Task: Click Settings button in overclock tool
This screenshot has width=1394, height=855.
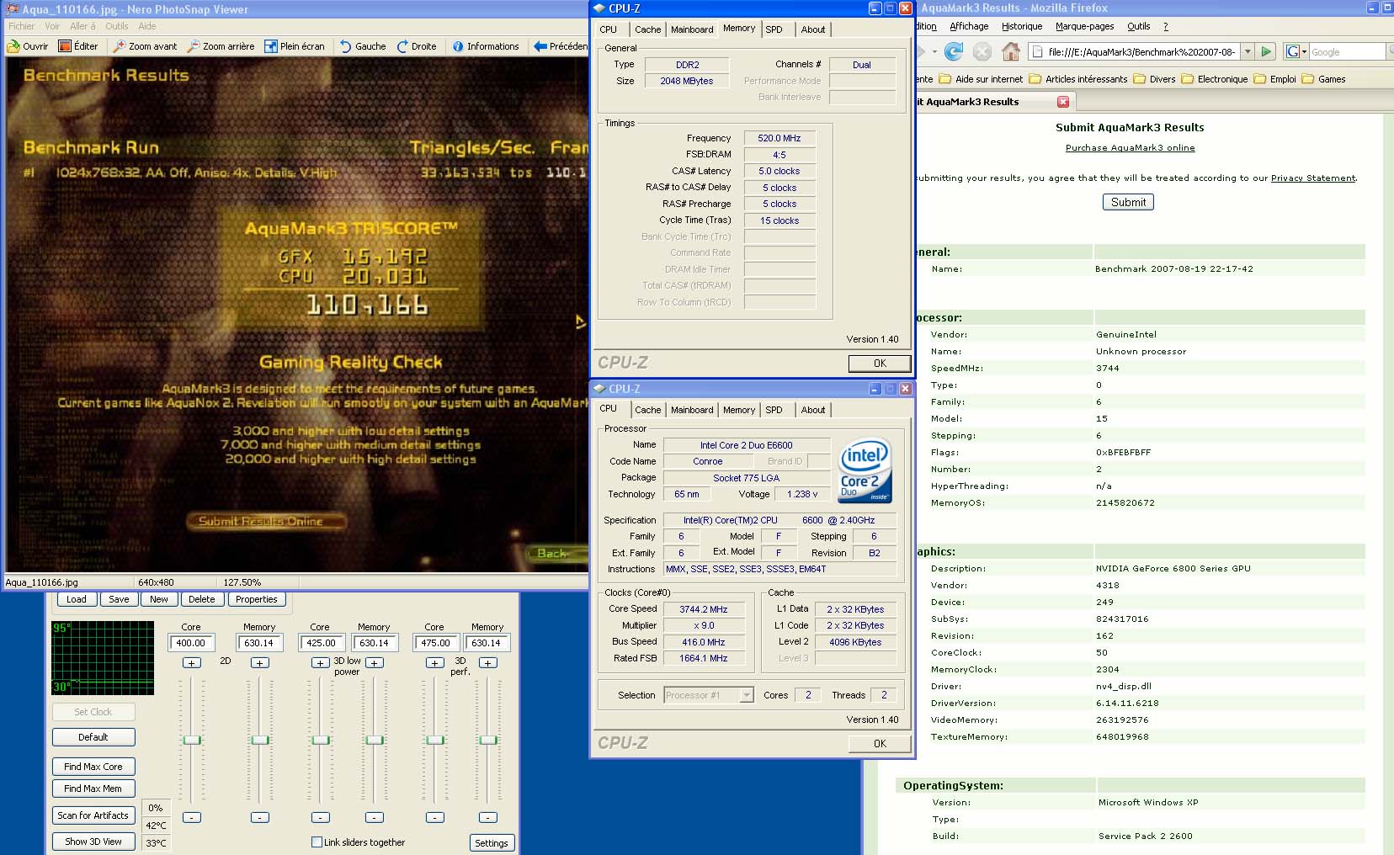Action: [492, 843]
